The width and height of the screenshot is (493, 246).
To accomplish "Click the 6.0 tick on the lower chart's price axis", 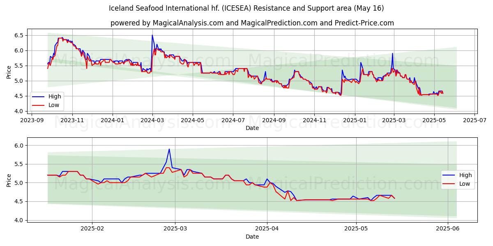I will [20, 146].
